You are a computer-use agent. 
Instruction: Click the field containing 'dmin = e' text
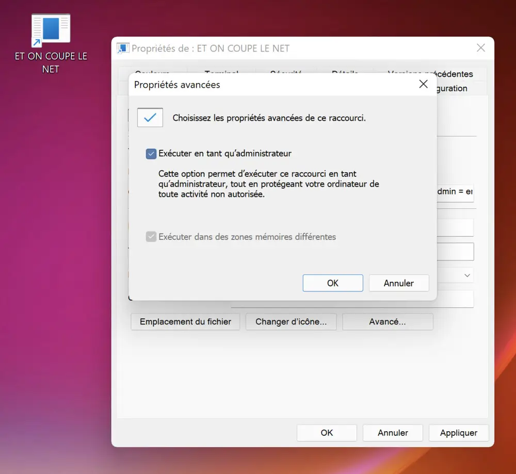tap(455, 192)
